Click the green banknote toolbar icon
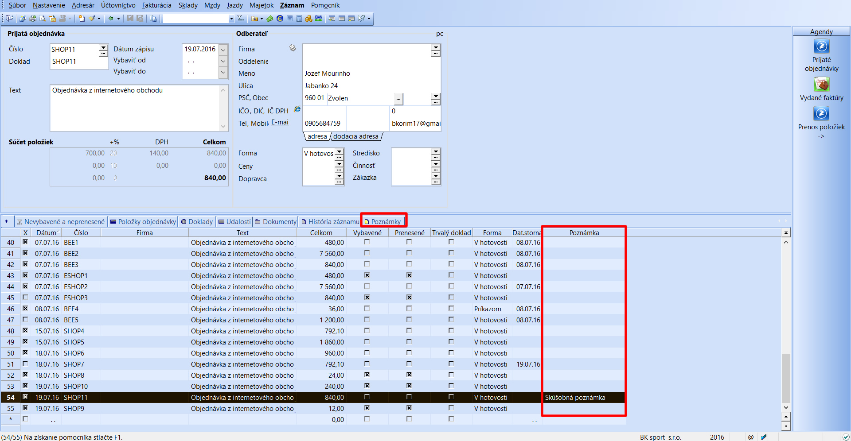Viewport: 851px width, 441px height. pos(270,19)
